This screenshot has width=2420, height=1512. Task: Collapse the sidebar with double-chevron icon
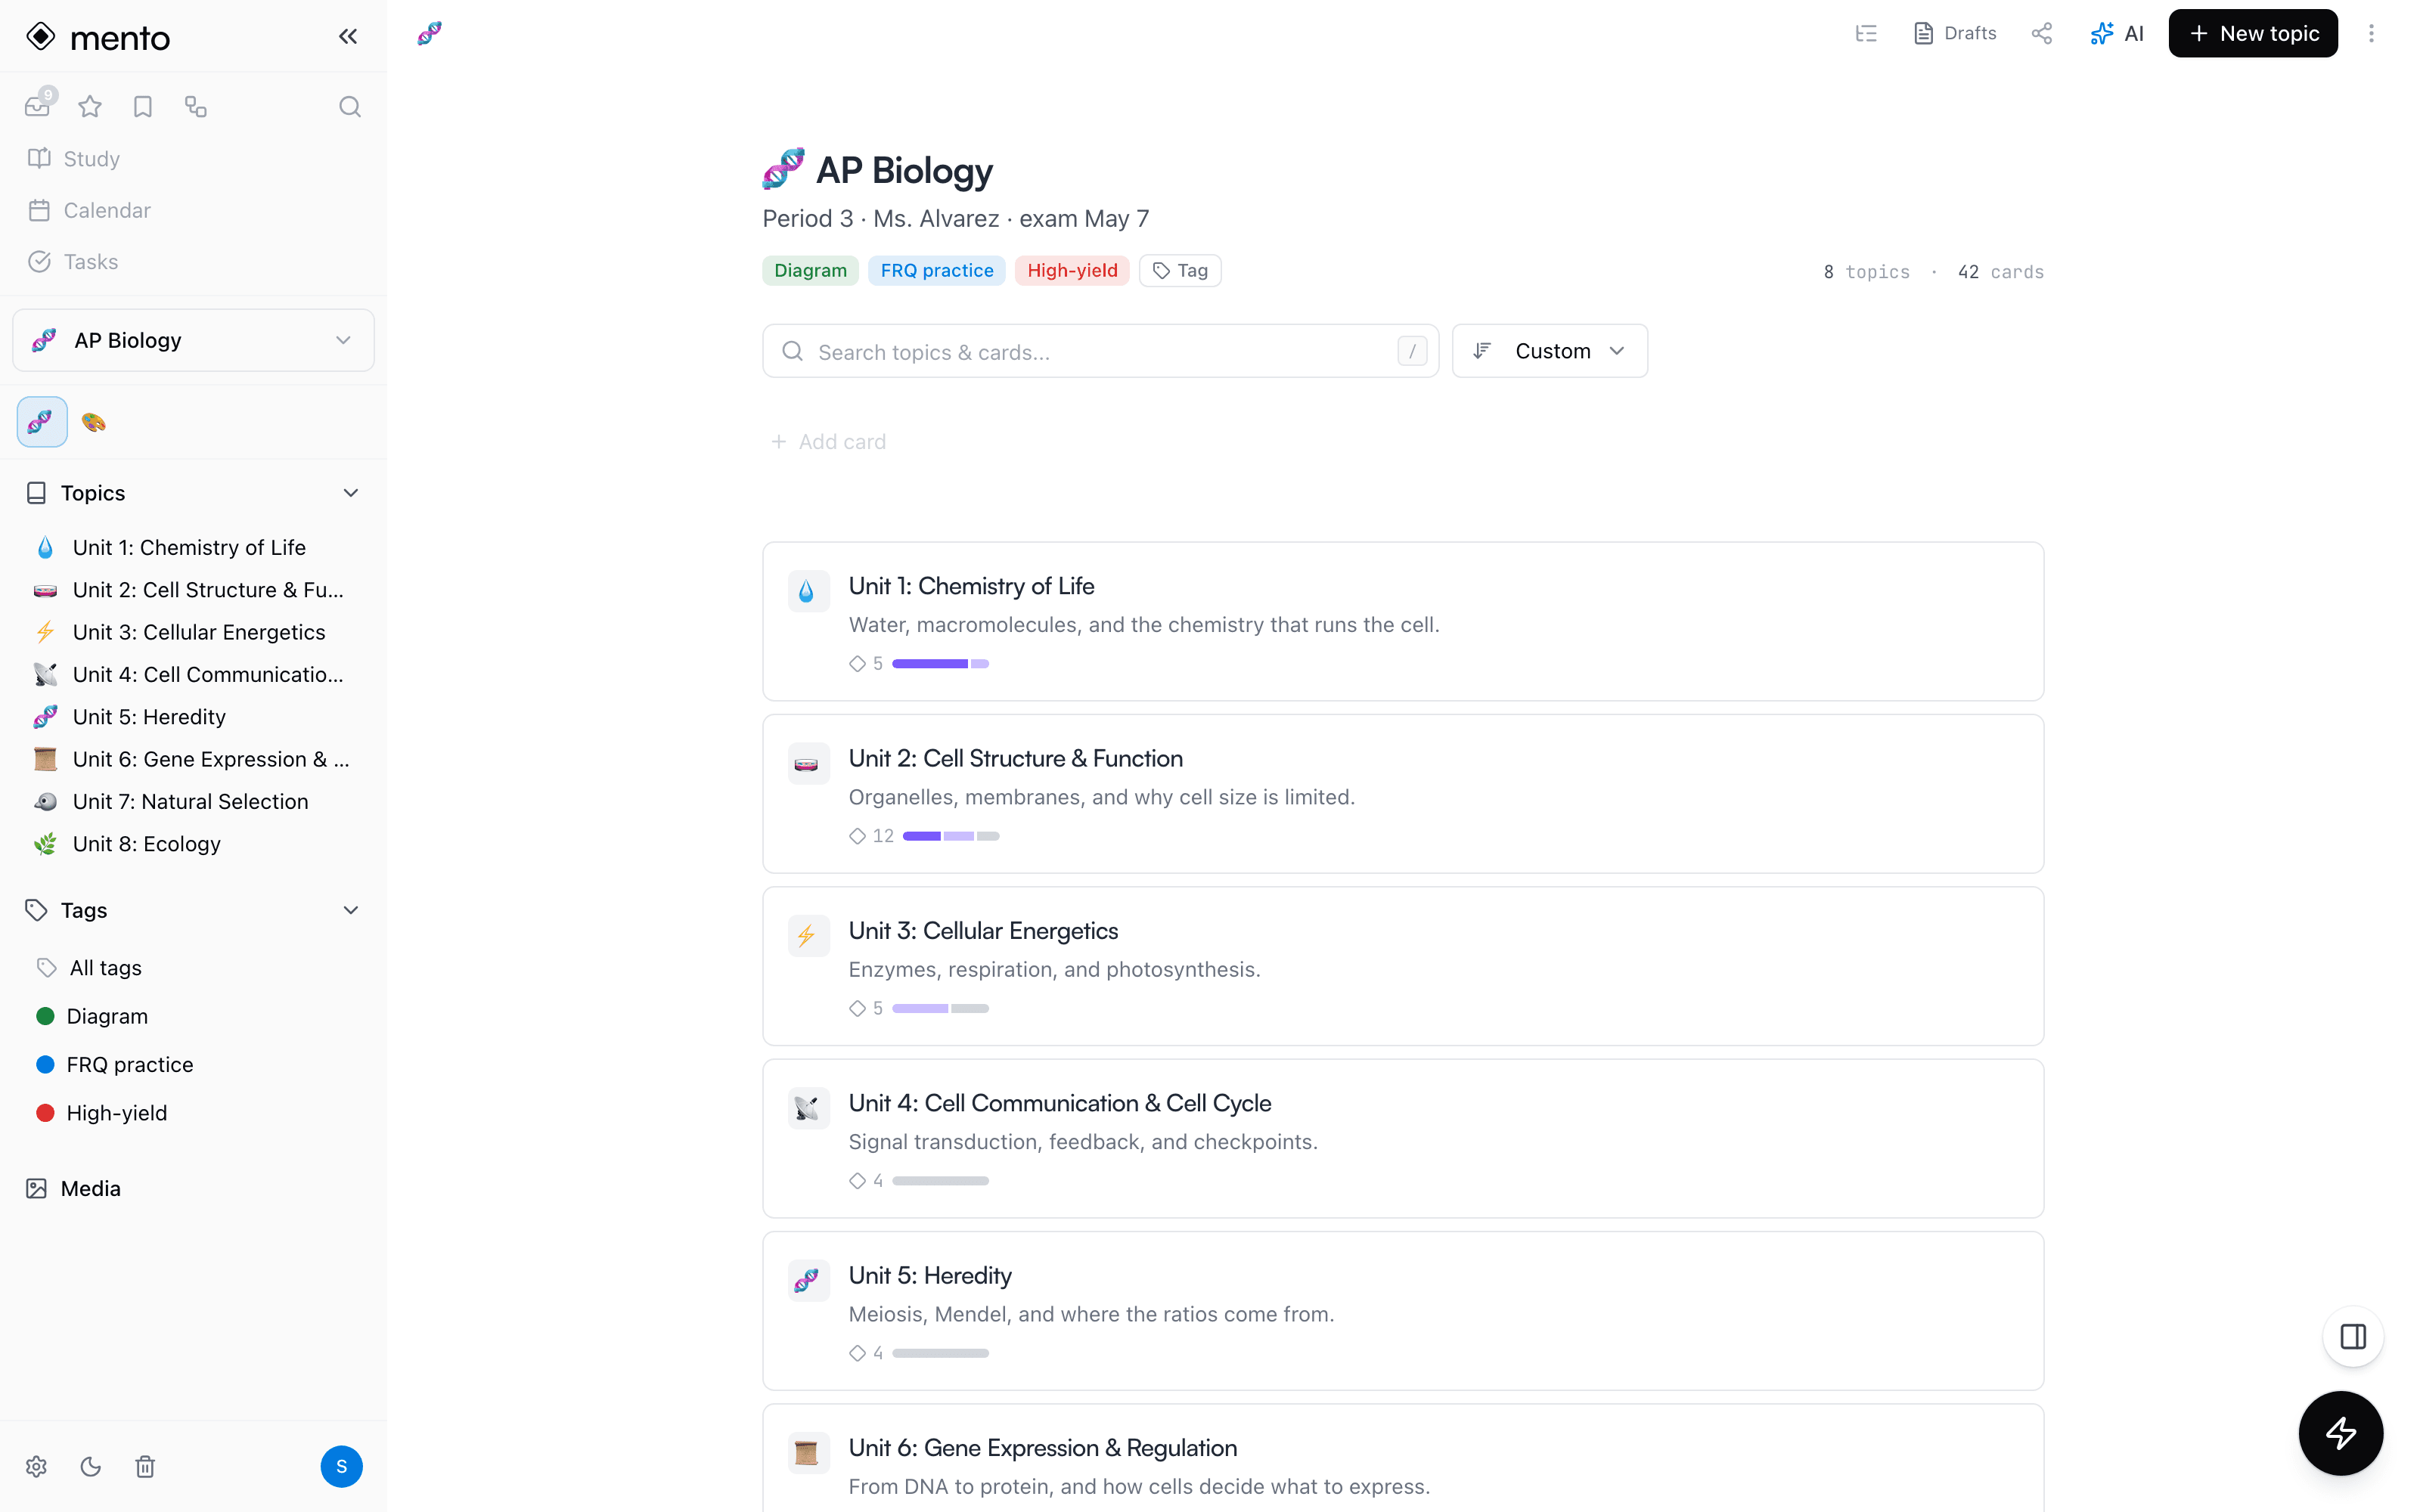pyautogui.click(x=347, y=37)
